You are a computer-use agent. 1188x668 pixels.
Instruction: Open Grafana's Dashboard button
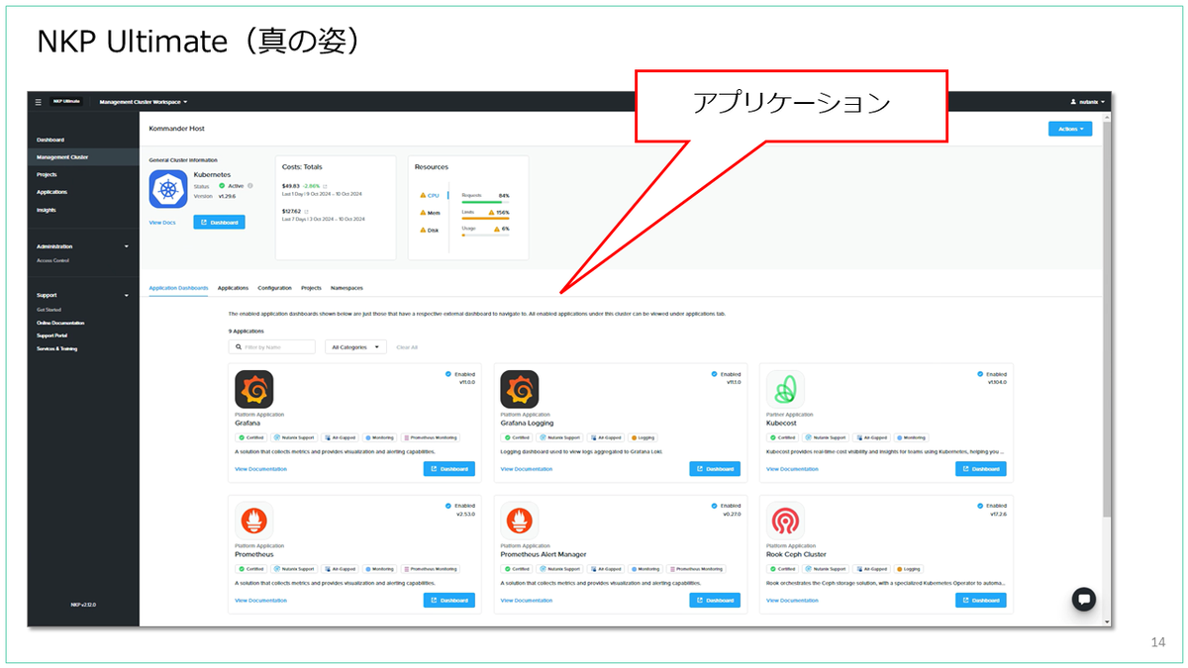pyautogui.click(x=449, y=469)
